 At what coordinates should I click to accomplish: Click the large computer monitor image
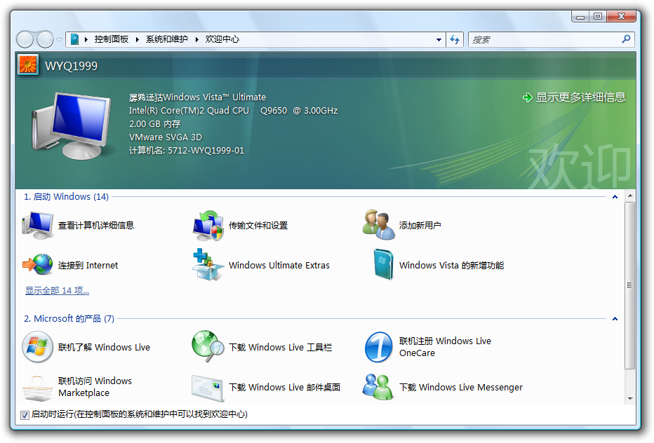72,126
